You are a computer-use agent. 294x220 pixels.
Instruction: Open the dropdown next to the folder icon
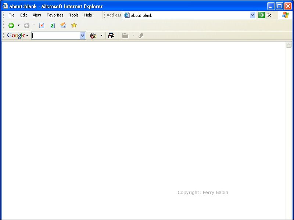tap(133, 35)
